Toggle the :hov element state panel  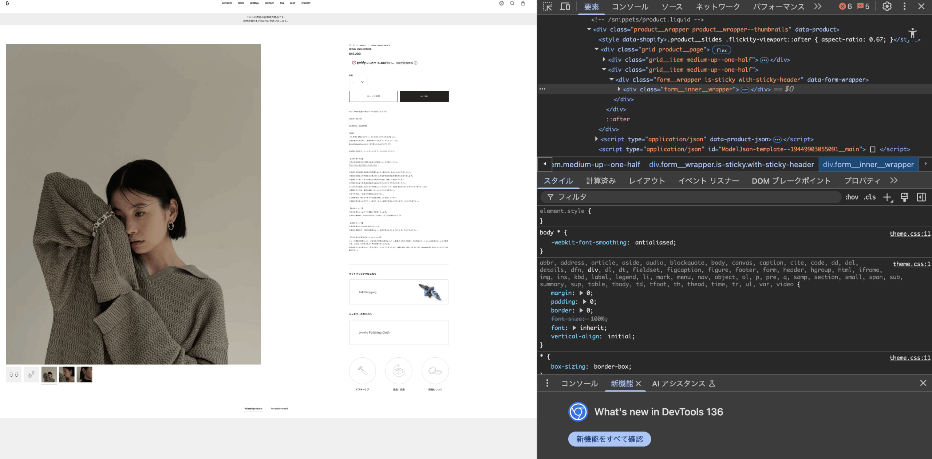852,197
